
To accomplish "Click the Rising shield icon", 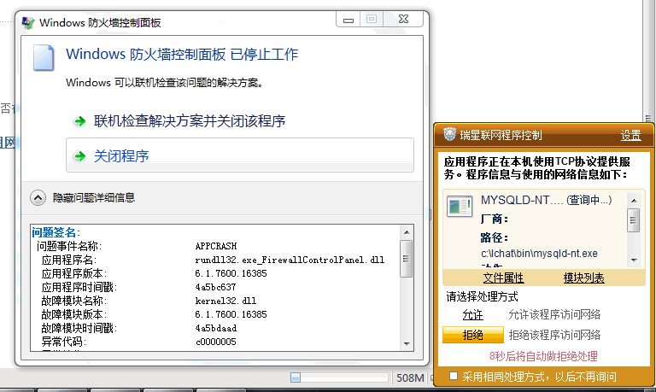I will point(450,134).
